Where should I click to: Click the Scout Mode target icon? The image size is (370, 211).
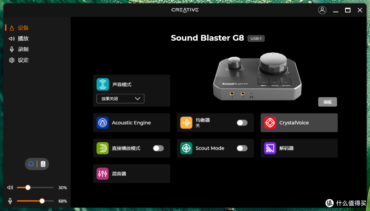click(x=186, y=148)
